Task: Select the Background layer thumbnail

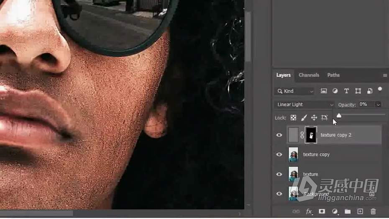Action: [x=293, y=194]
